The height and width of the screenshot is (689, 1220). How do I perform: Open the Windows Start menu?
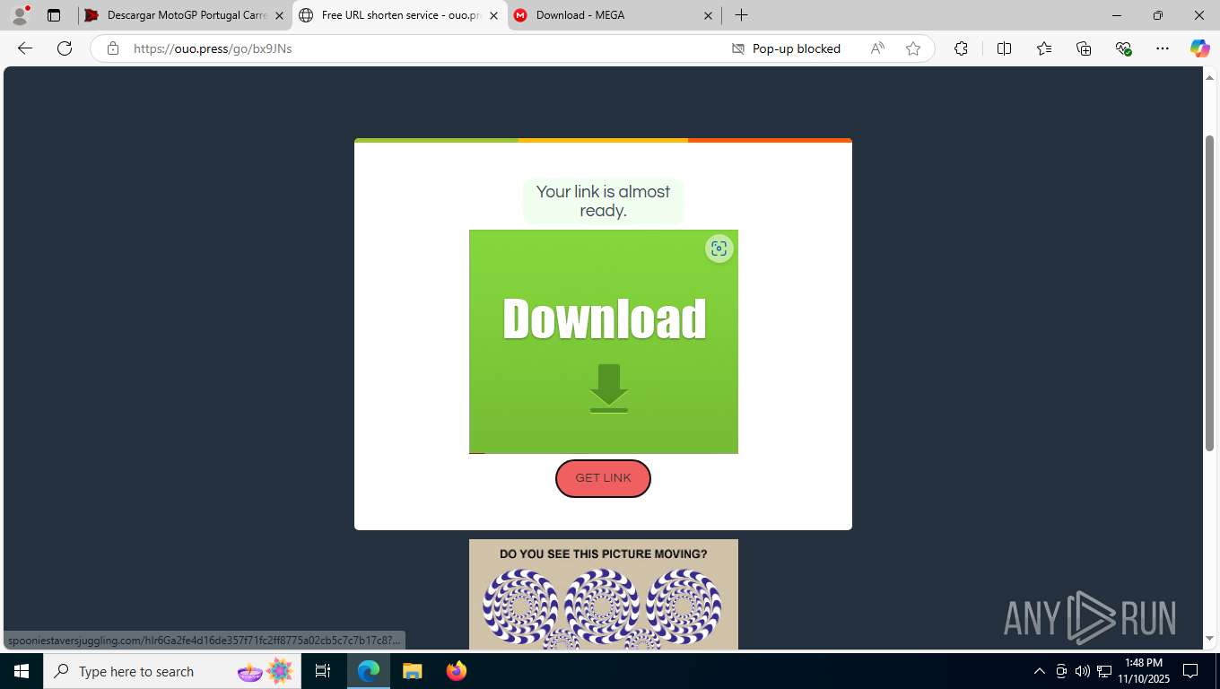click(22, 671)
